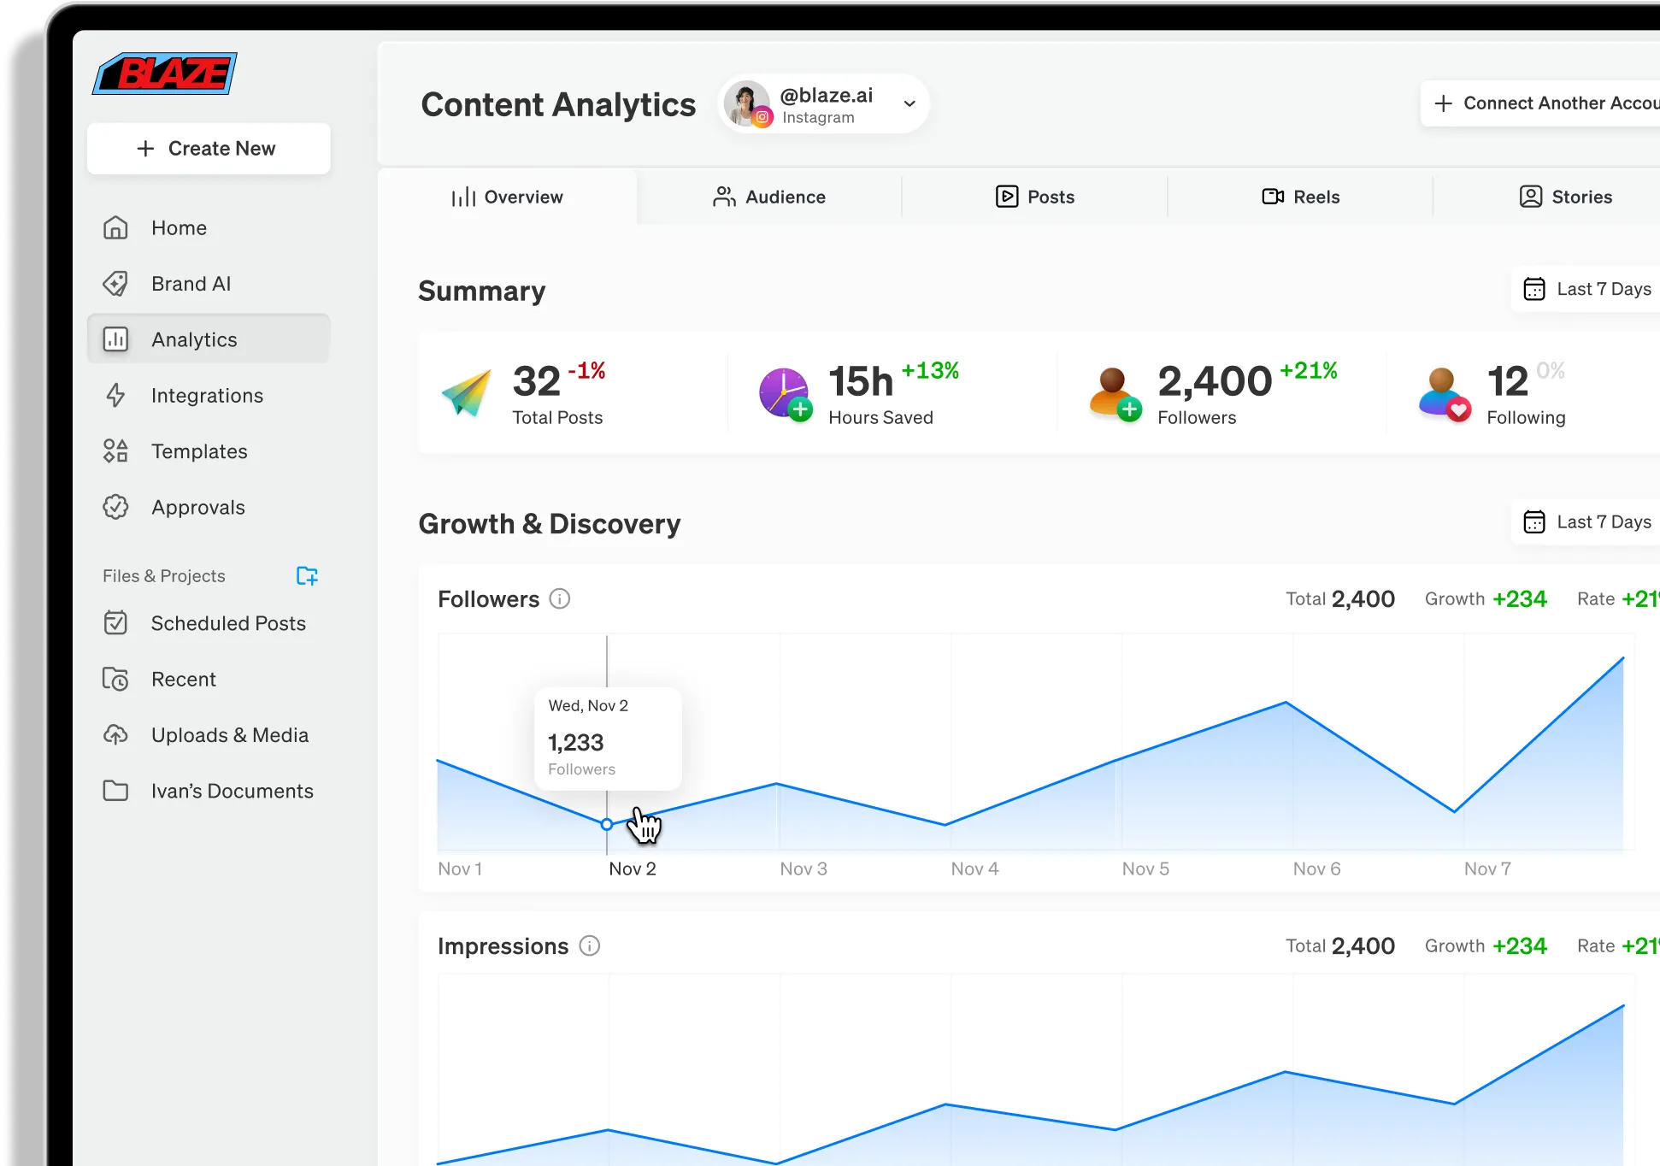The width and height of the screenshot is (1660, 1166).
Task: Expand the @blaze.ai account dropdown
Action: coord(909,103)
